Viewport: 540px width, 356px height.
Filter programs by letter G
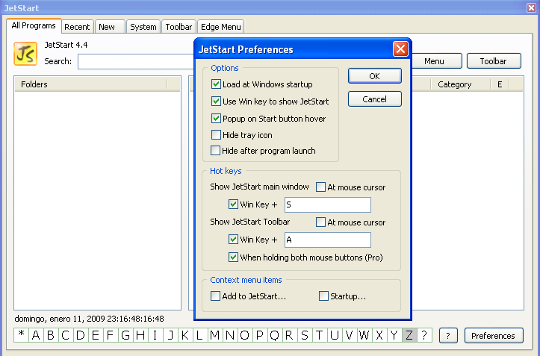pyautogui.click(x=125, y=335)
